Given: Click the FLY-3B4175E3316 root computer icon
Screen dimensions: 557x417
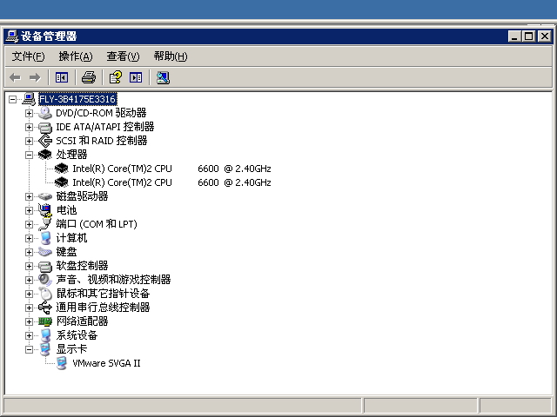Looking at the screenshot, I should 29,99.
